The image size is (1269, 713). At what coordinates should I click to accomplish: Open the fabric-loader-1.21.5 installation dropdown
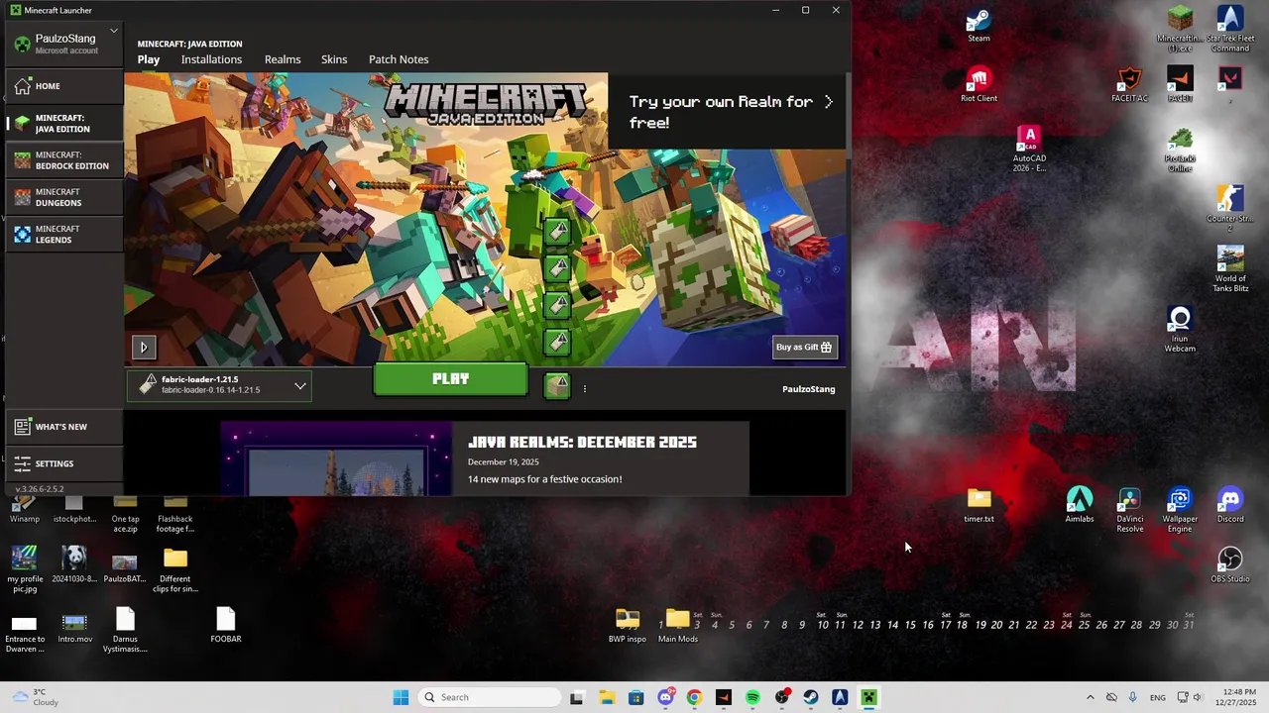(x=219, y=385)
